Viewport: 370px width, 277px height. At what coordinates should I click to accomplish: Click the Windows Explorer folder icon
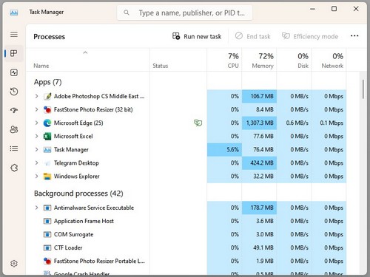tap(47, 177)
